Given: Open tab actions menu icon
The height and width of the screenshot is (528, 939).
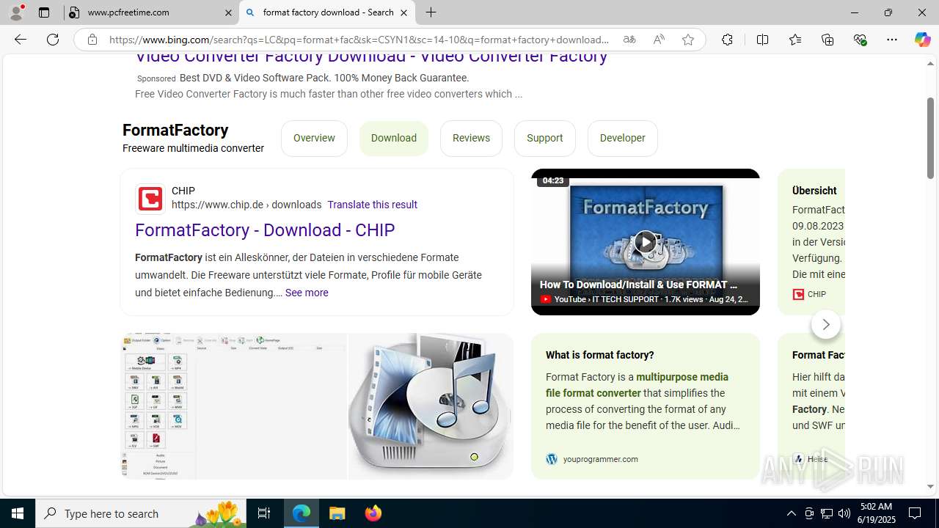Looking at the screenshot, I should coord(44,12).
